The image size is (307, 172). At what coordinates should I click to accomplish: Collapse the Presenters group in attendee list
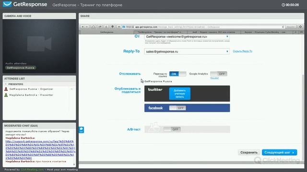point(6,84)
